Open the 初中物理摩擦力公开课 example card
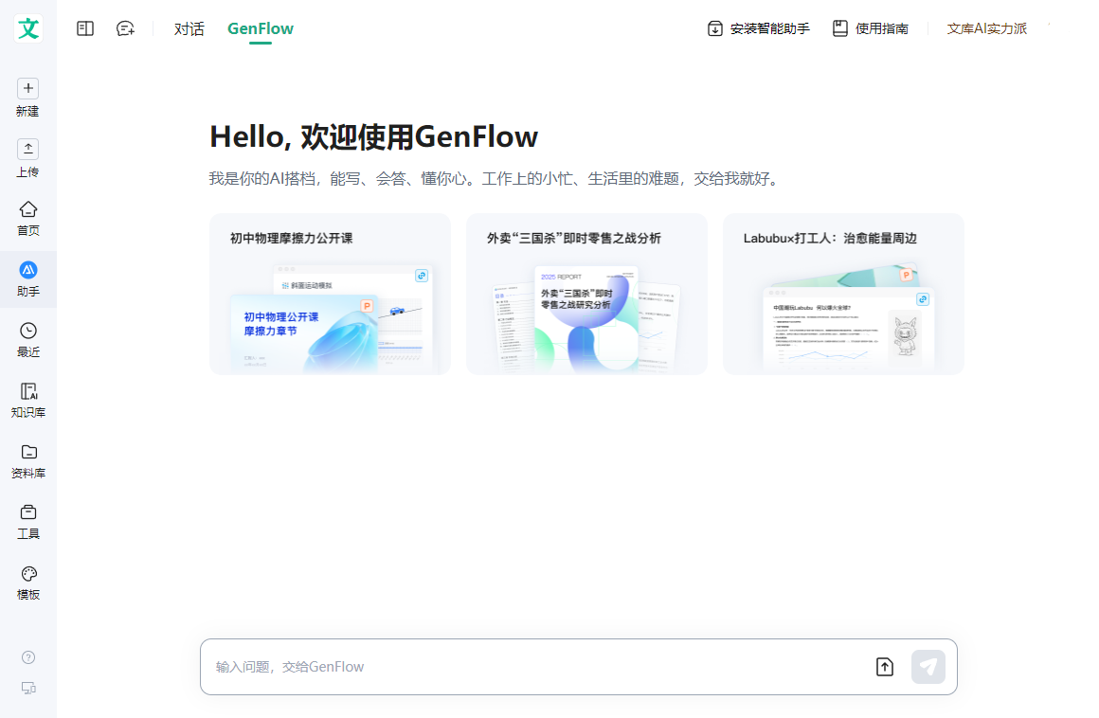Image resolution: width=1099 pixels, height=718 pixels. 329,294
